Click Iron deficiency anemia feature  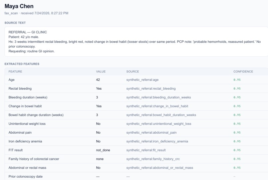tap(25, 141)
